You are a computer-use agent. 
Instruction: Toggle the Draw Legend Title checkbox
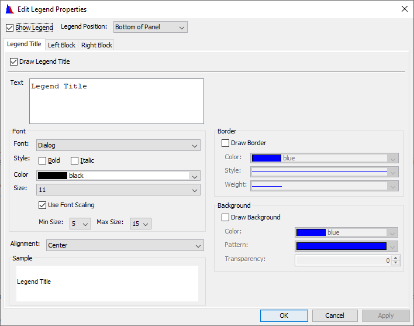coord(14,61)
